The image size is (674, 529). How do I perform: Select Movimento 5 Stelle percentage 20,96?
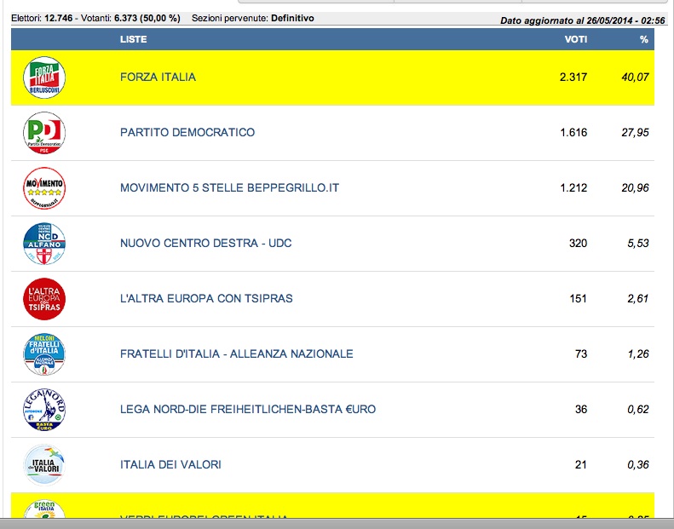[x=635, y=187]
